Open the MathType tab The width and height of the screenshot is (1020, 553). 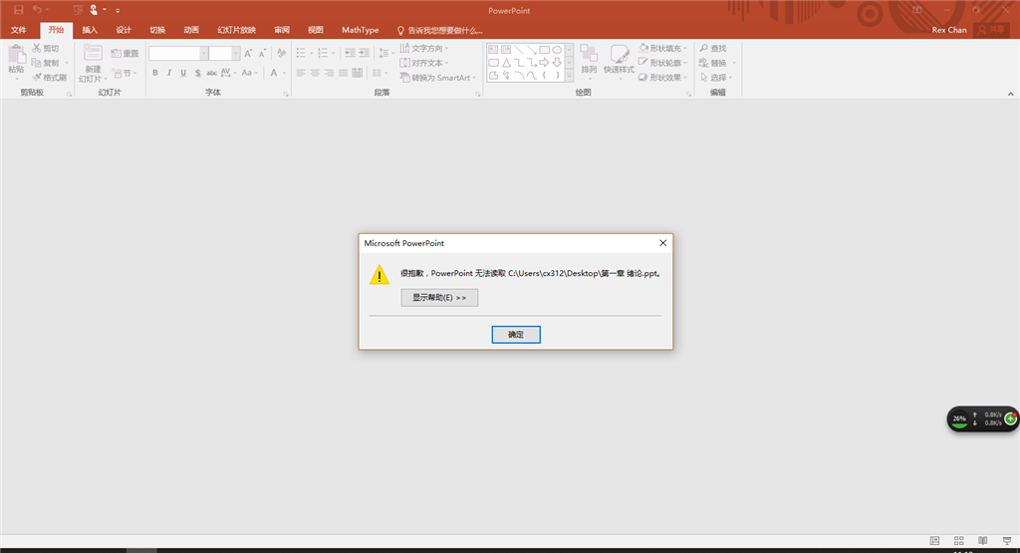(x=361, y=30)
